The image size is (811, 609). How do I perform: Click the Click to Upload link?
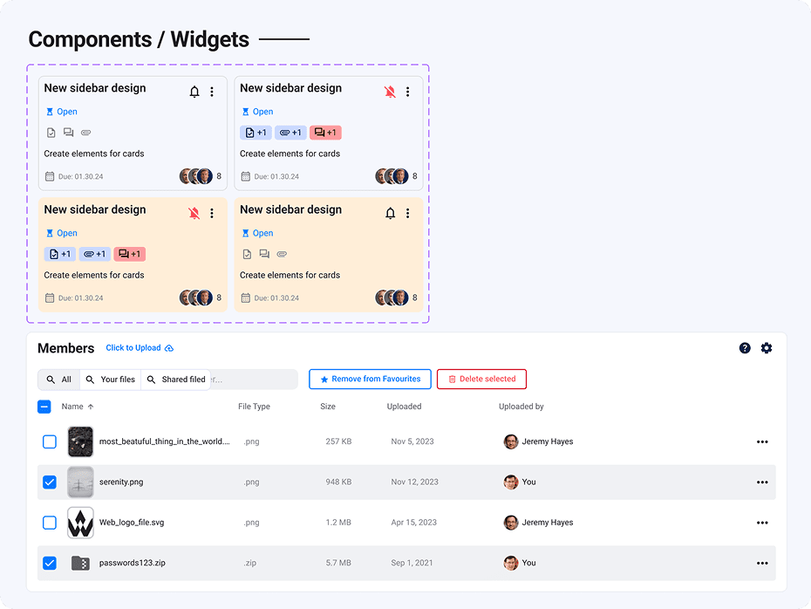[x=133, y=348]
